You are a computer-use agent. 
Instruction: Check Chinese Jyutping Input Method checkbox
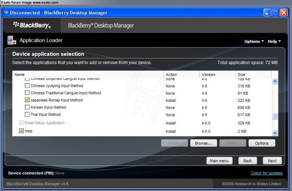27,85
